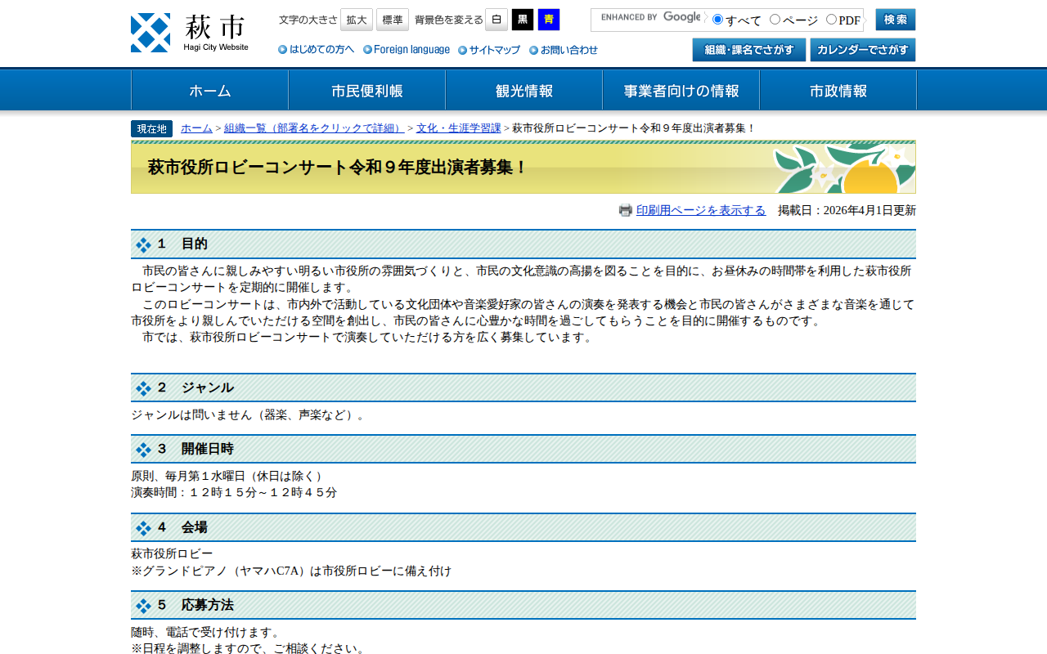This screenshot has width=1047, height=654.
Task: Click the arrow icon beside Foreign language
Action: [x=366, y=49]
